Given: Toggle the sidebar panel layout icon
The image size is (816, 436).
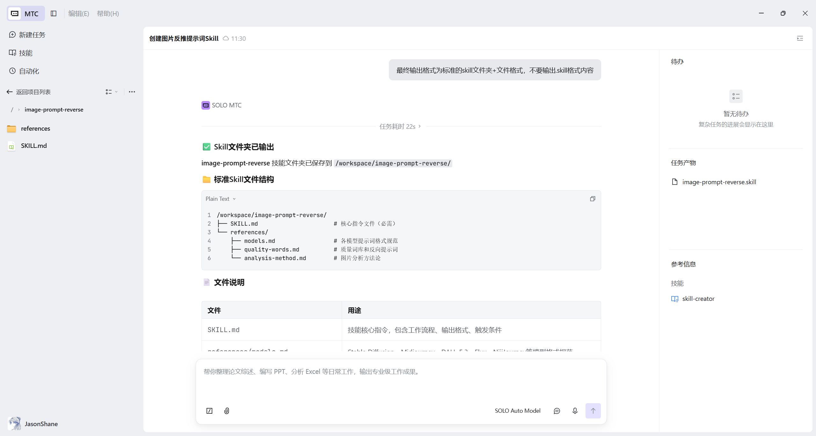Looking at the screenshot, I should (x=54, y=13).
